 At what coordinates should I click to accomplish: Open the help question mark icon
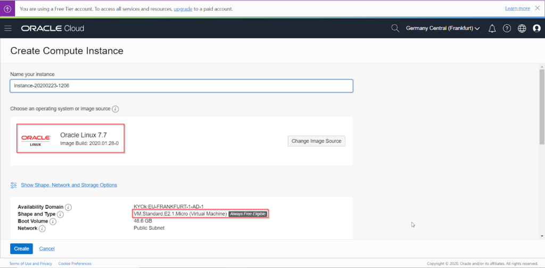(x=507, y=28)
